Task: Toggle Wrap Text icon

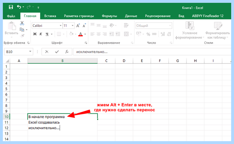Action: click(x=126, y=25)
